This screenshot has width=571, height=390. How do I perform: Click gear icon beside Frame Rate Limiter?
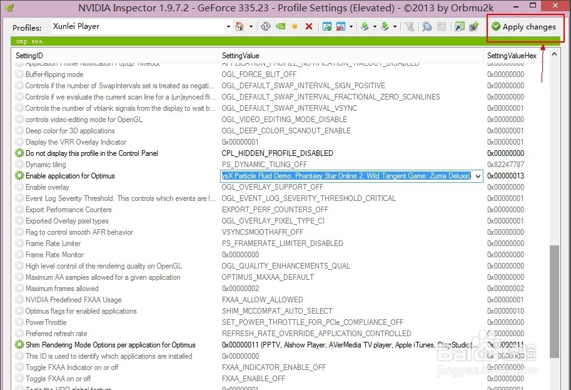pyautogui.click(x=19, y=244)
